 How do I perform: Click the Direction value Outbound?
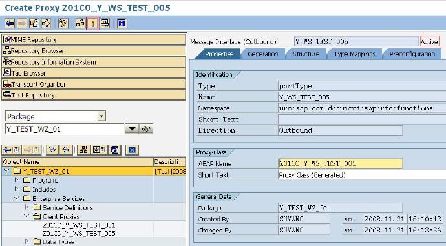click(x=340, y=130)
